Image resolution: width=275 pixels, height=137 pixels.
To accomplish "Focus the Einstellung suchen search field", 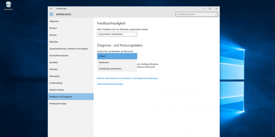I will [196, 14].
